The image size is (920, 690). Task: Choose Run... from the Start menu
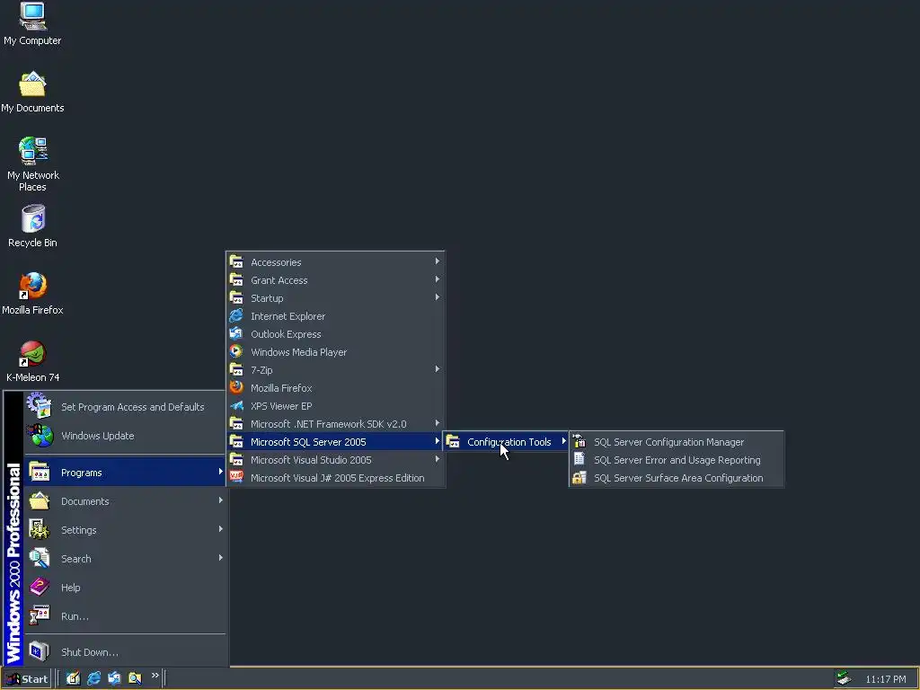pyautogui.click(x=125, y=616)
